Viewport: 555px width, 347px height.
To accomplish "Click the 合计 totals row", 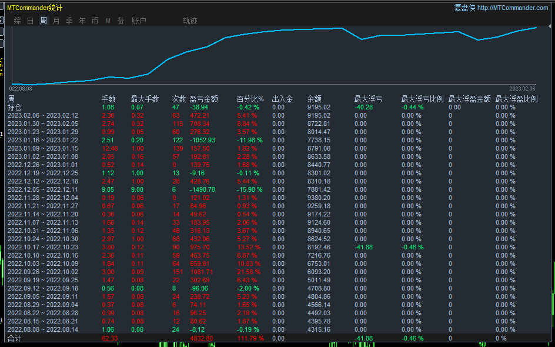I will [15, 339].
